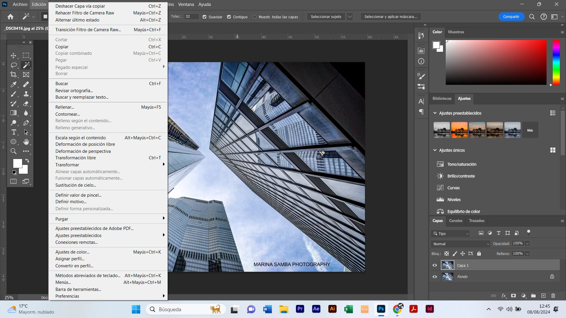Select the Eraser tool

pyautogui.click(x=26, y=104)
